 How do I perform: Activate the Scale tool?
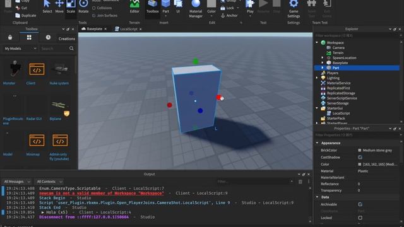click(71, 7)
